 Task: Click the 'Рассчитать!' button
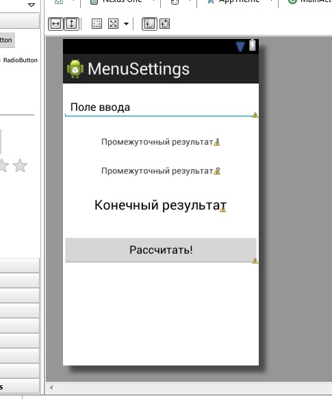(161, 250)
